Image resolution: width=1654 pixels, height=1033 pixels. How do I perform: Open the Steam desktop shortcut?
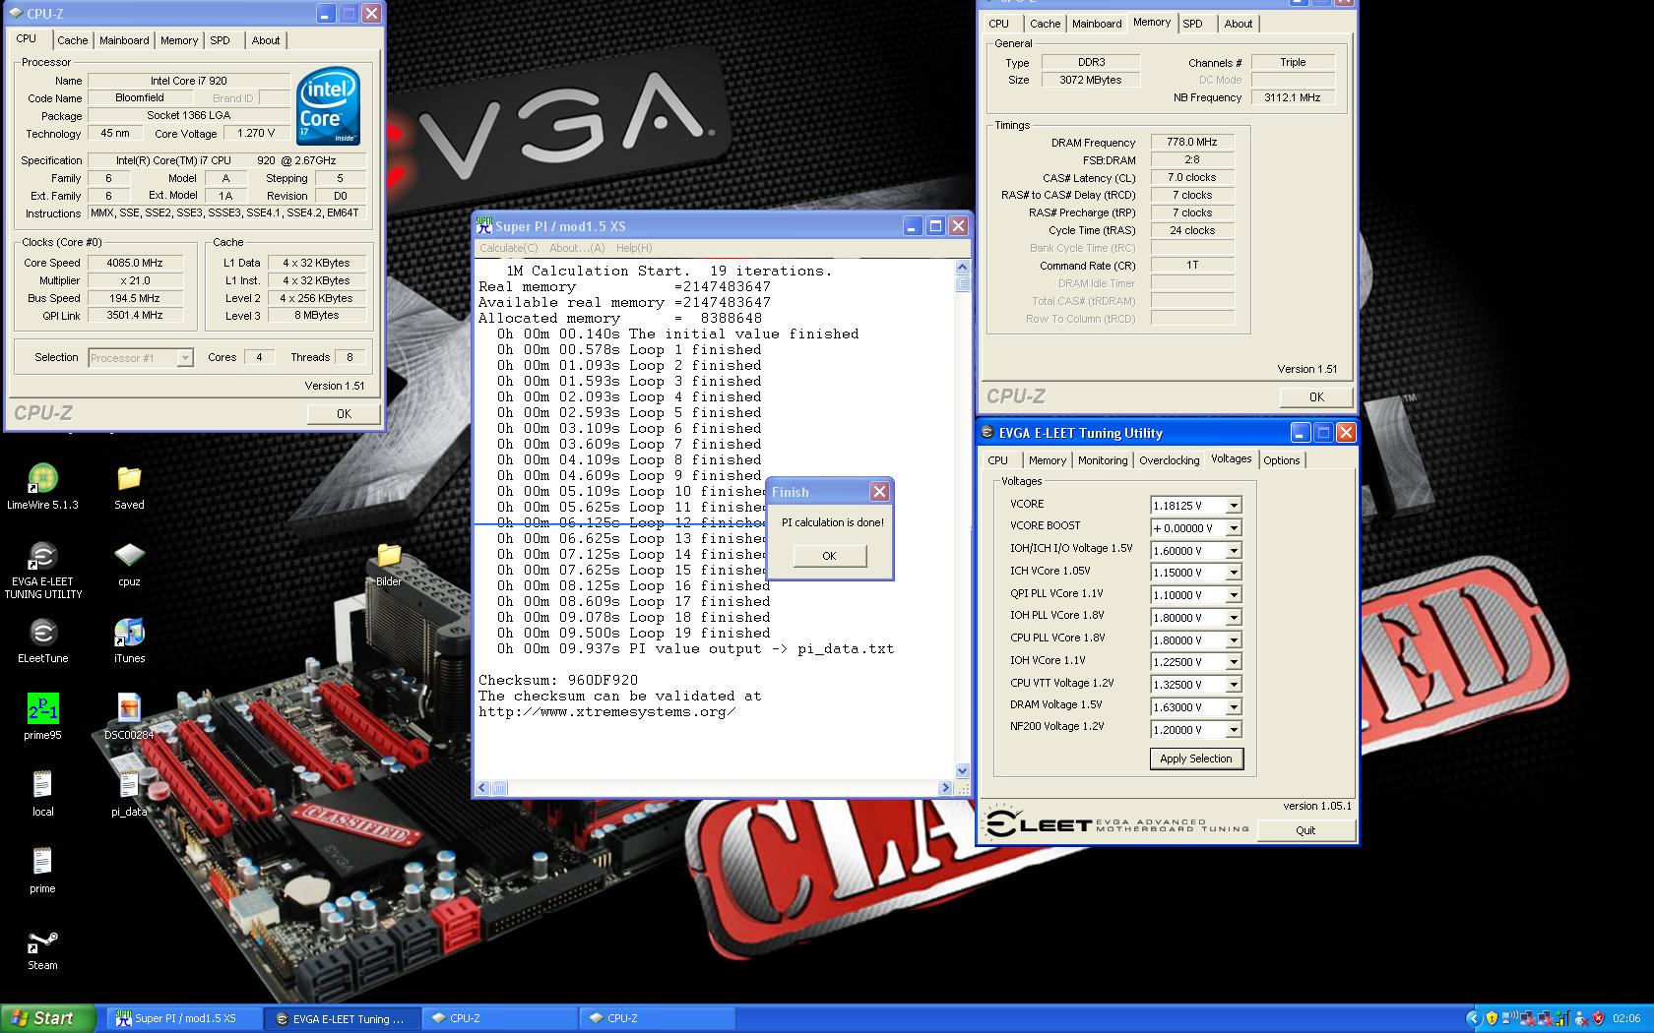42,942
